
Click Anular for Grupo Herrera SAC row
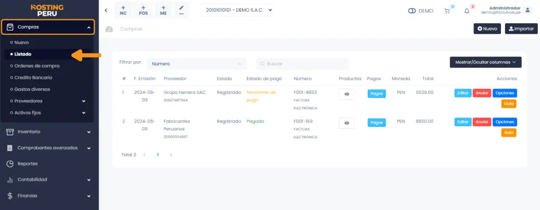click(482, 93)
